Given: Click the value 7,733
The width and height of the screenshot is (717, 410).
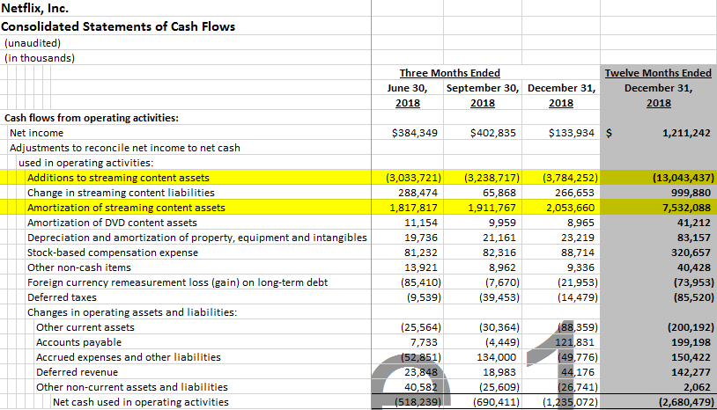Looking at the screenshot, I should [424, 342].
